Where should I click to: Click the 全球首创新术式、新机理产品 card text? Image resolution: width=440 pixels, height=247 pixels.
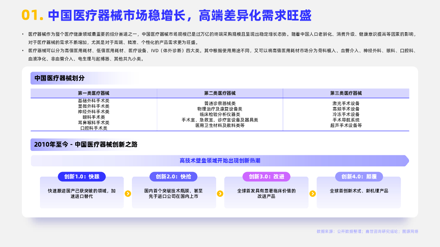click(x=359, y=191)
